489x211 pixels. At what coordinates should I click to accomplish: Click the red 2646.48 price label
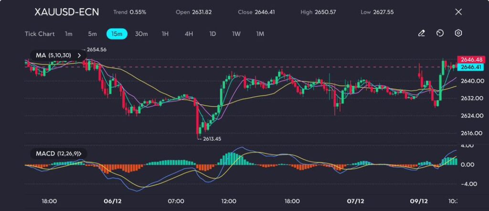469,59
